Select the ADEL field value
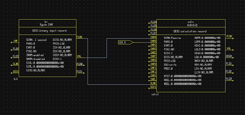This screenshot has height=115, width=245. (183, 80)
